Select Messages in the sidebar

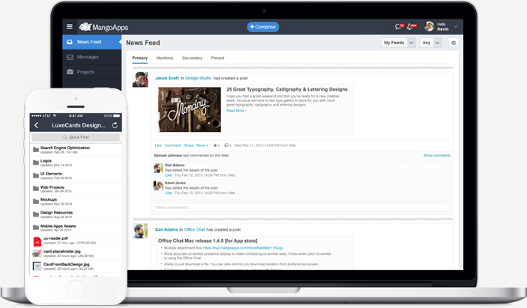pyautogui.click(x=91, y=57)
